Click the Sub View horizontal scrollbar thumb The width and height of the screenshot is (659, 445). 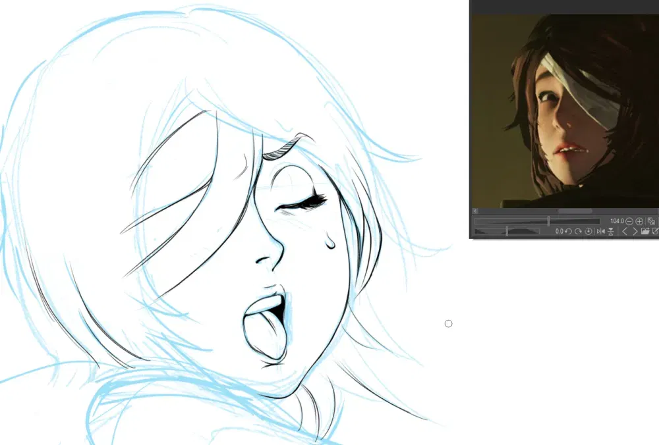(575, 211)
